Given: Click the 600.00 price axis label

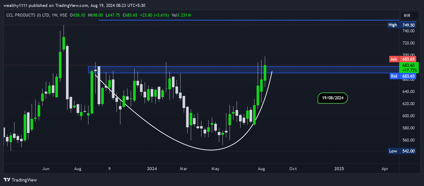Looking at the screenshot, I should [x=408, y=116].
